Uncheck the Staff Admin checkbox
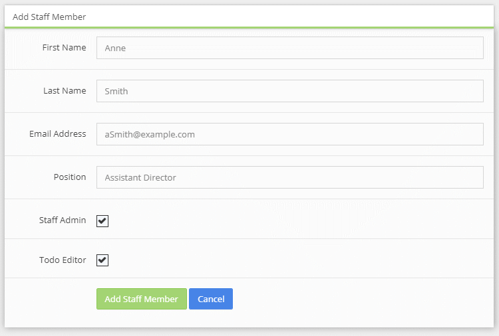 coord(102,220)
